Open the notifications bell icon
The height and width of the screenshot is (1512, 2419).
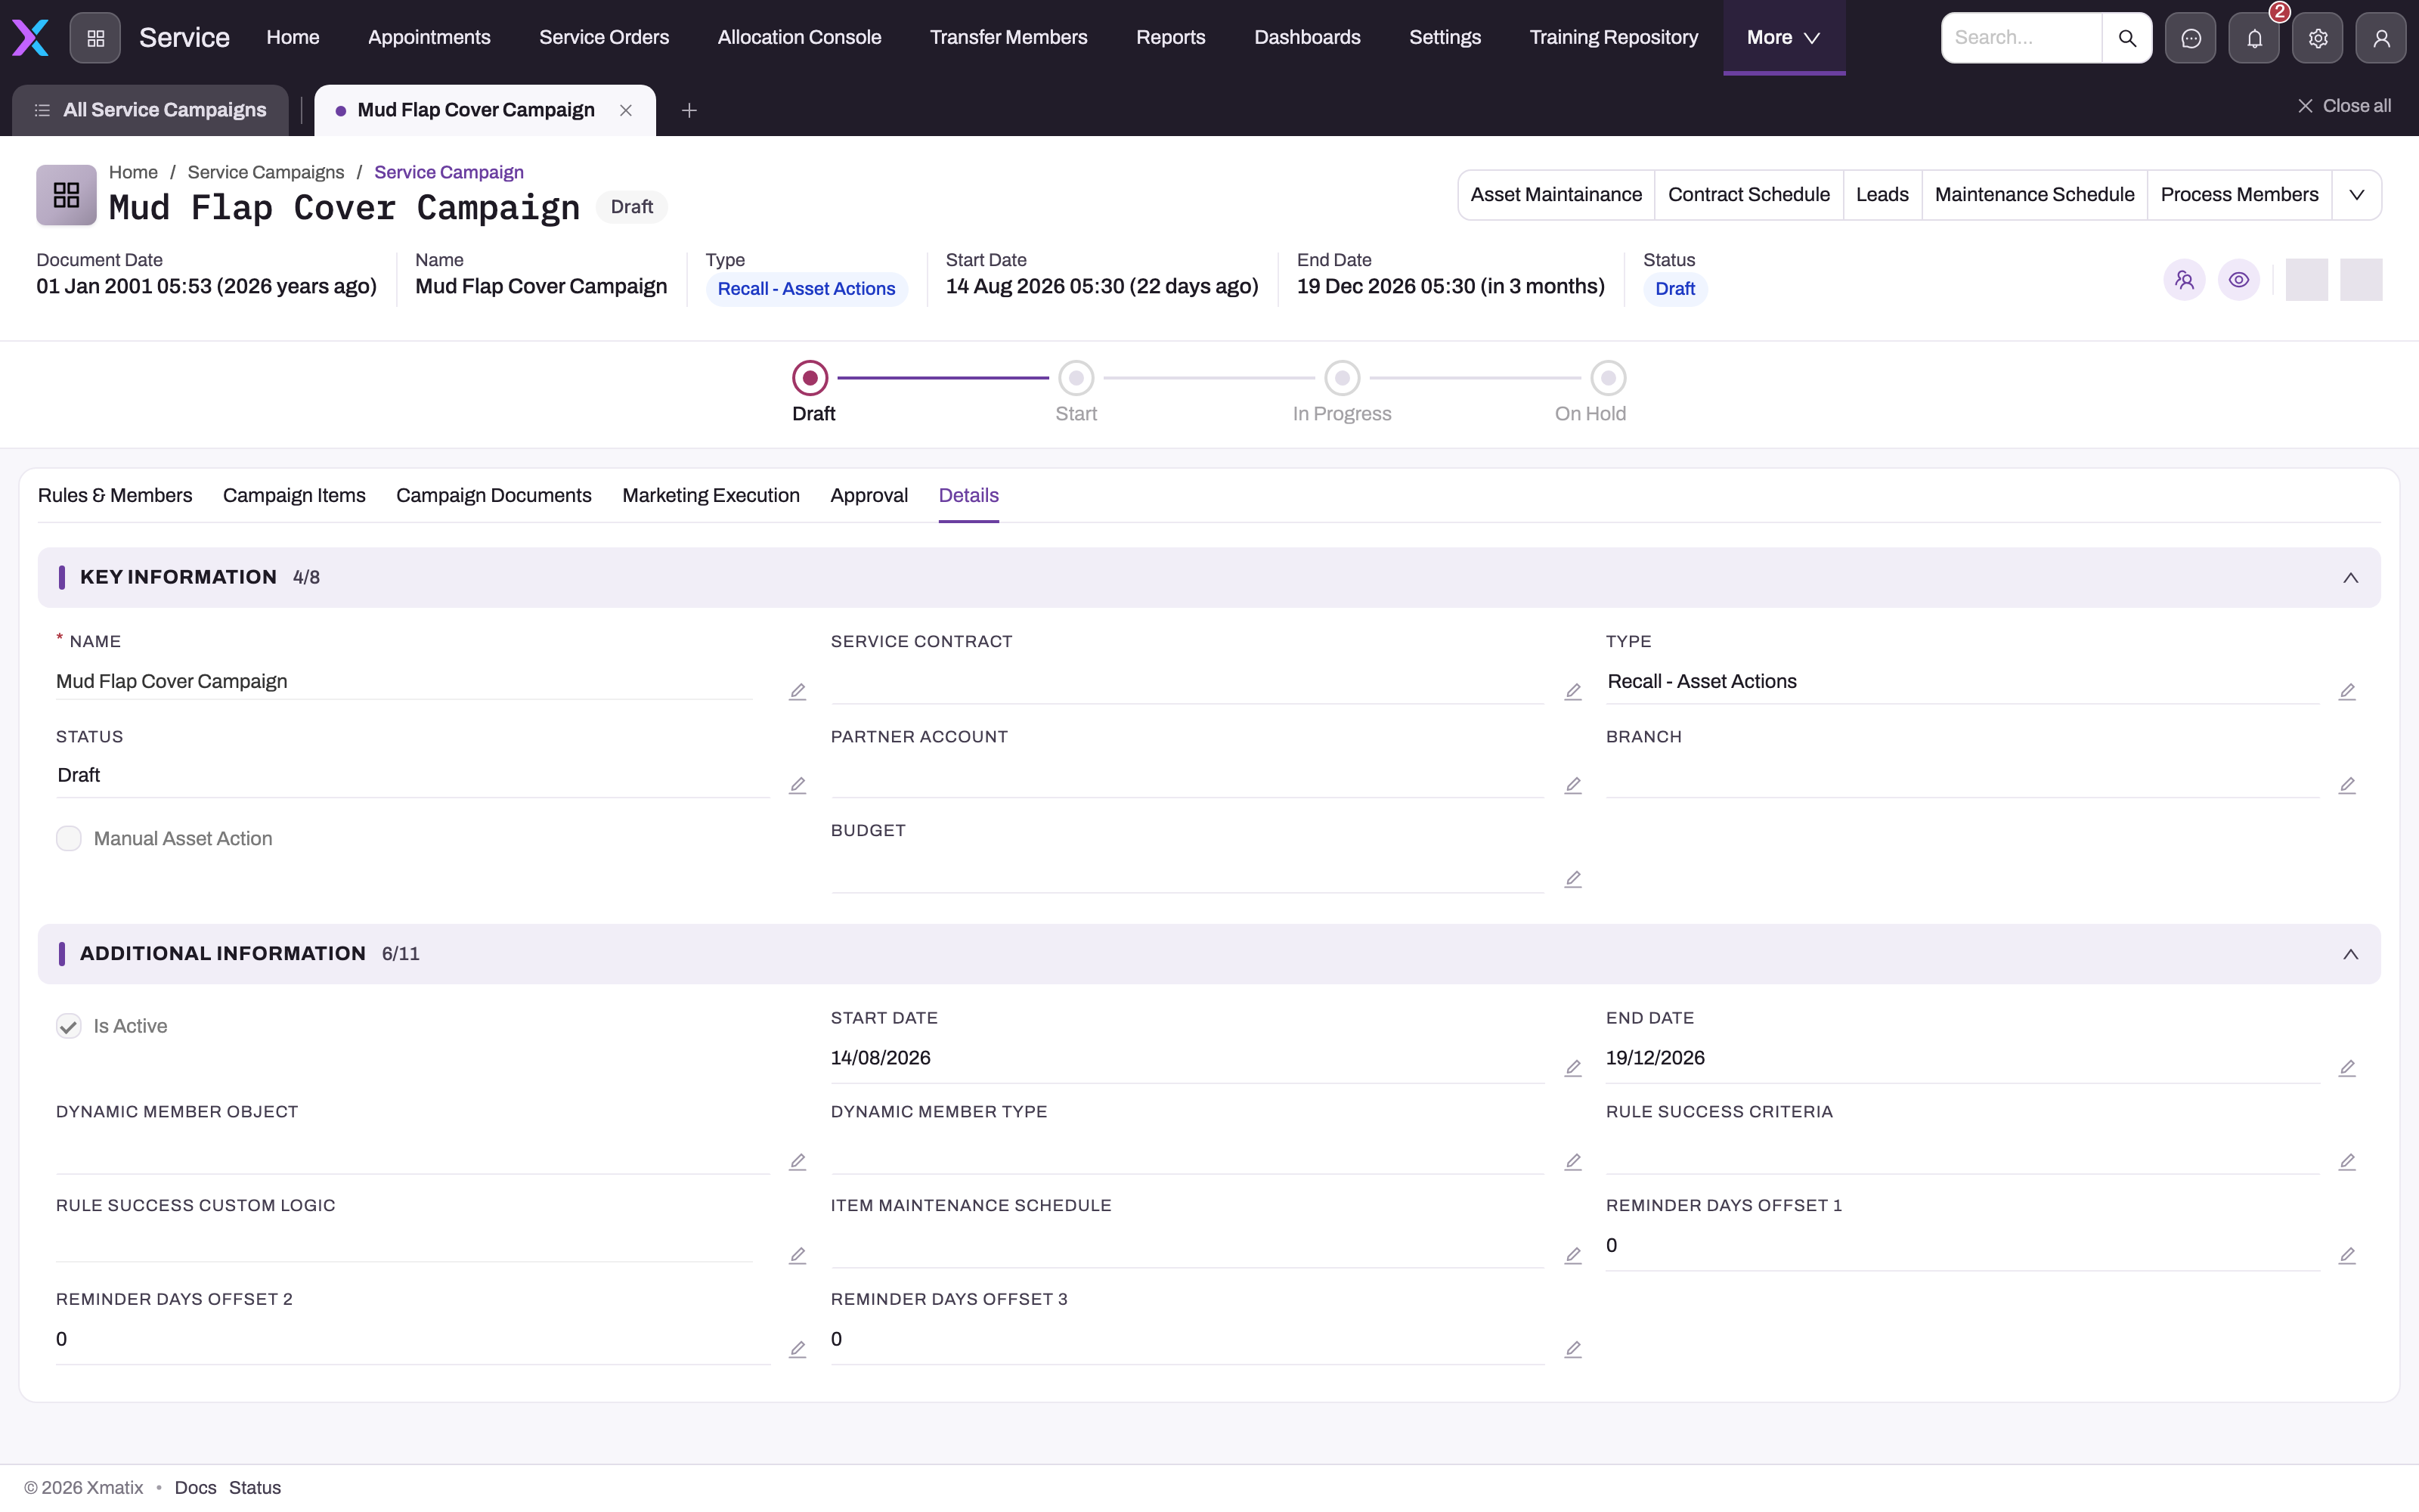coord(2254,38)
